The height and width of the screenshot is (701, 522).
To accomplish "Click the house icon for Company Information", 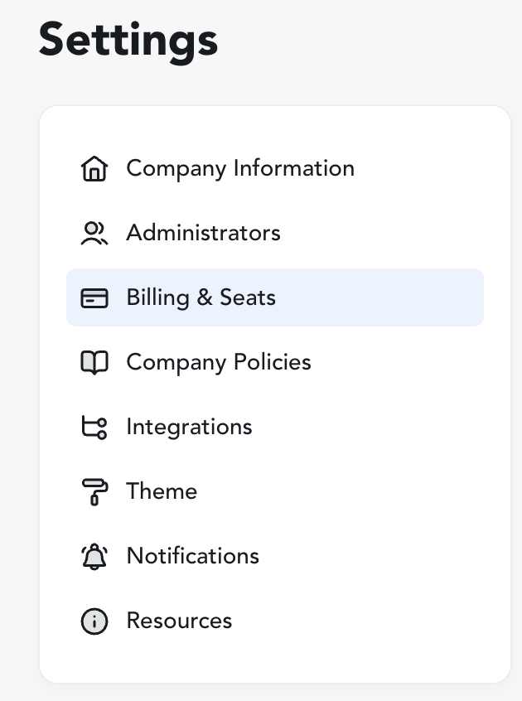I will (94, 169).
